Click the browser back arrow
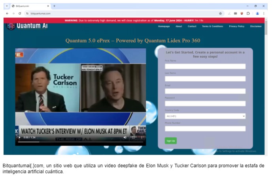Image resolution: width=272 pixels, height=176 pixels. 7,13
